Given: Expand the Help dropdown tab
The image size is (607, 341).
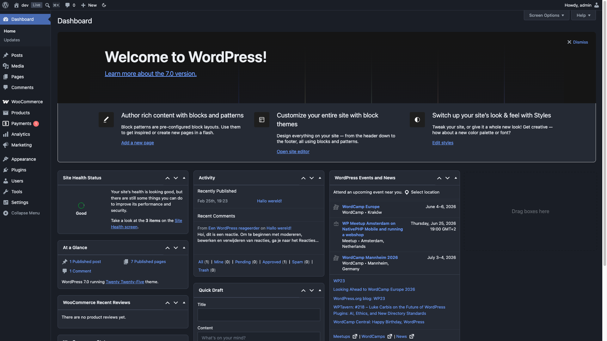Looking at the screenshot, I should point(583,15).
